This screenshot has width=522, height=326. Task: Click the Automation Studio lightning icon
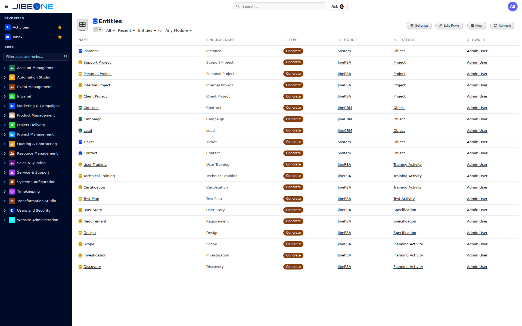(12, 77)
